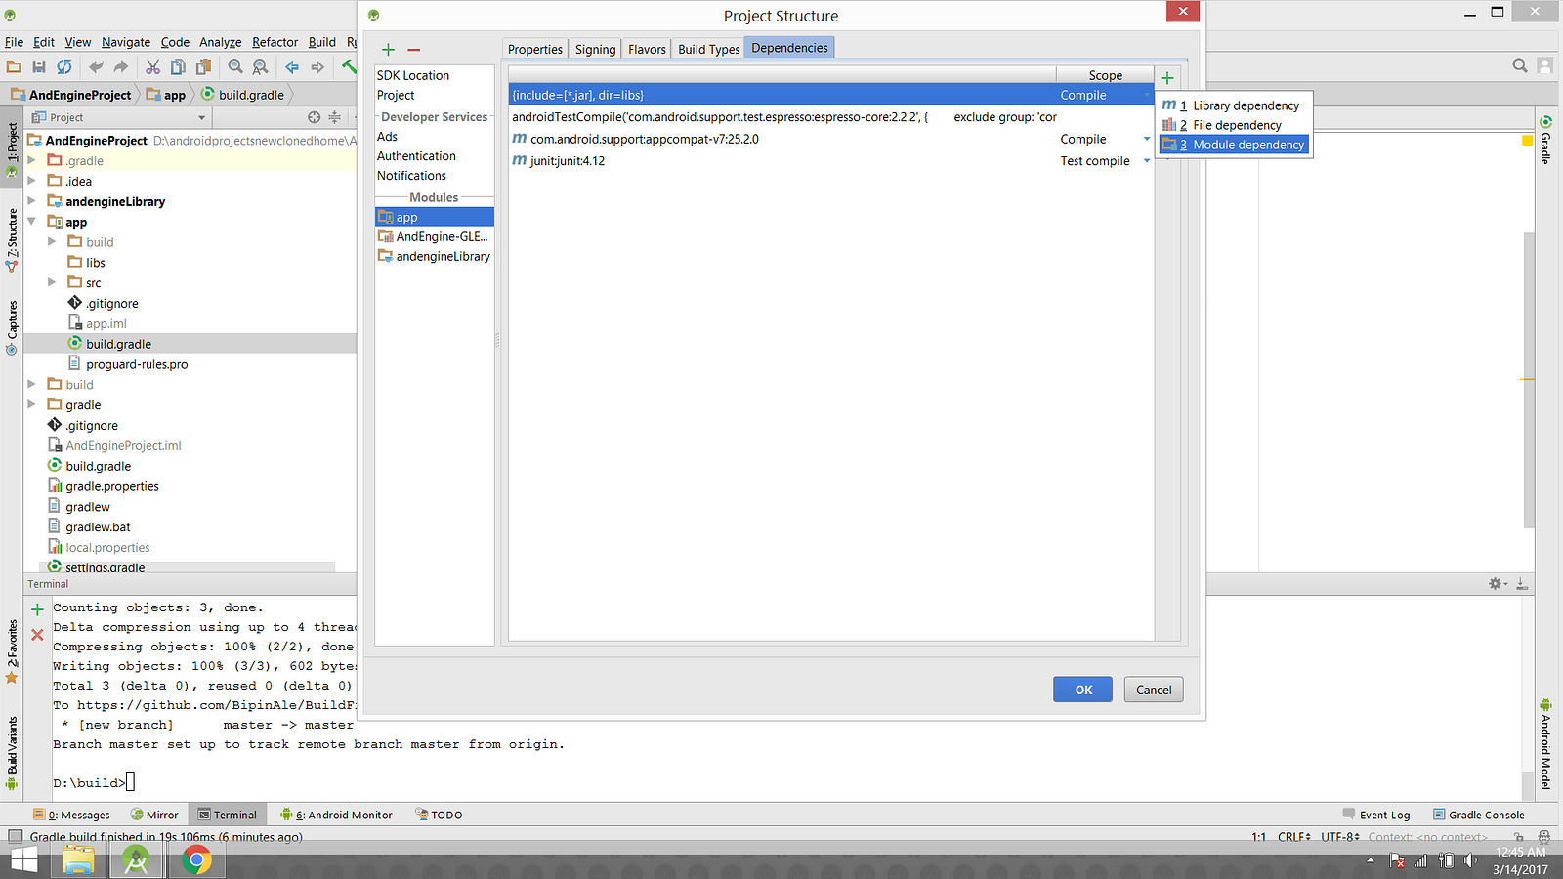This screenshot has width=1563, height=879.
Task: Open scope dropdown for appcompat-v7 dependency
Action: click(x=1147, y=139)
